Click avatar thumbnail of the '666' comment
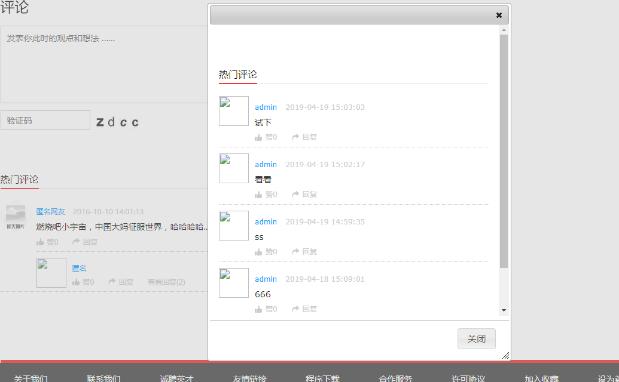This screenshot has height=382, width=619. point(234,283)
